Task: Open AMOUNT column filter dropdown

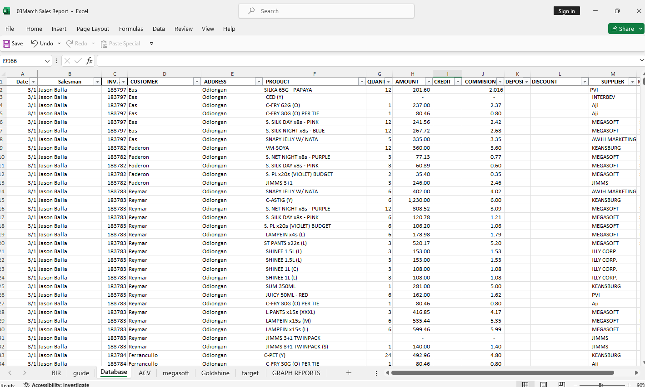Action: pos(429,82)
